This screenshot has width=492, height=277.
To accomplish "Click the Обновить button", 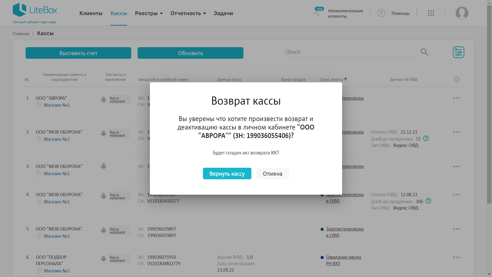I will click(190, 53).
